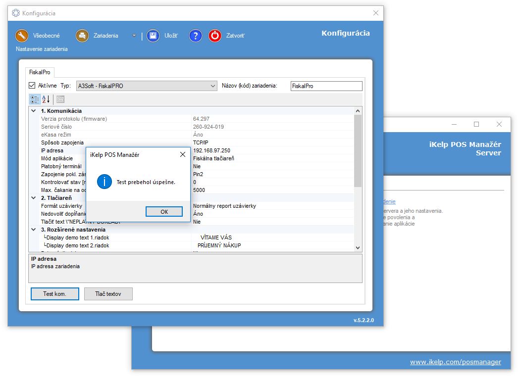The image size is (521, 379).
Task: Click the Zariadenia printer icon
Action: [82, 36]
